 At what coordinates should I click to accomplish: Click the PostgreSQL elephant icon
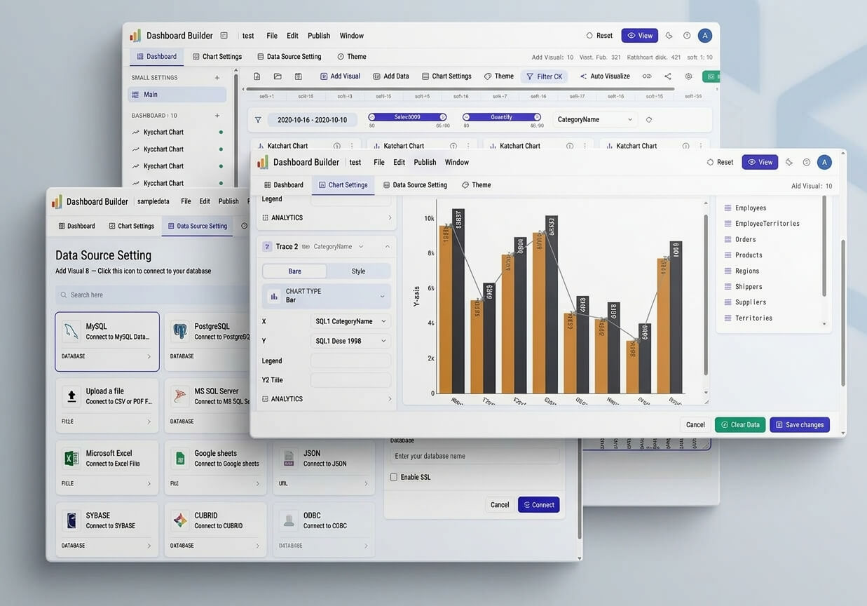coord(180,331)
